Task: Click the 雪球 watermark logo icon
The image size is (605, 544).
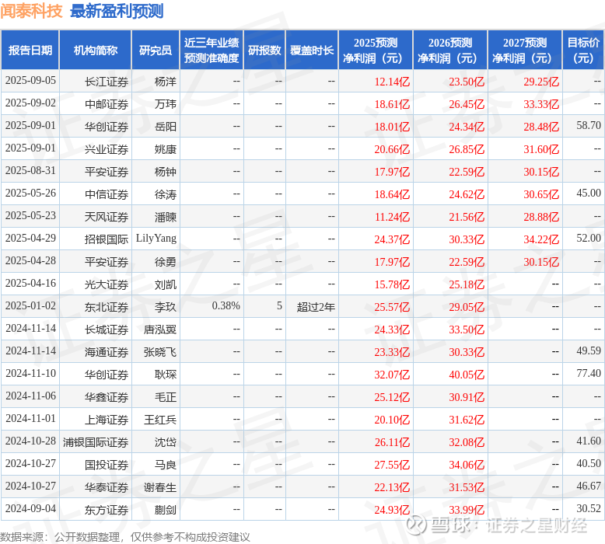Action: coord(416,525)
